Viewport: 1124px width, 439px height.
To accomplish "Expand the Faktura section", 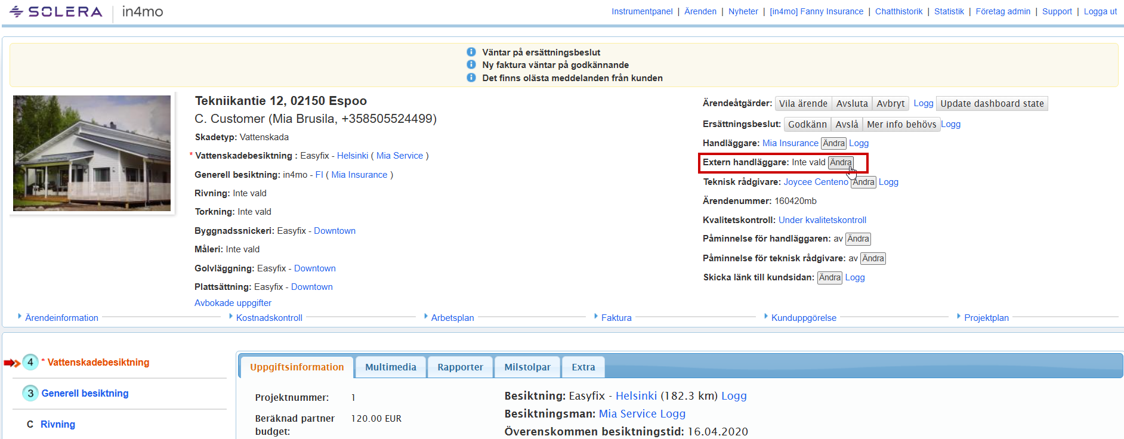I will 616,318.
